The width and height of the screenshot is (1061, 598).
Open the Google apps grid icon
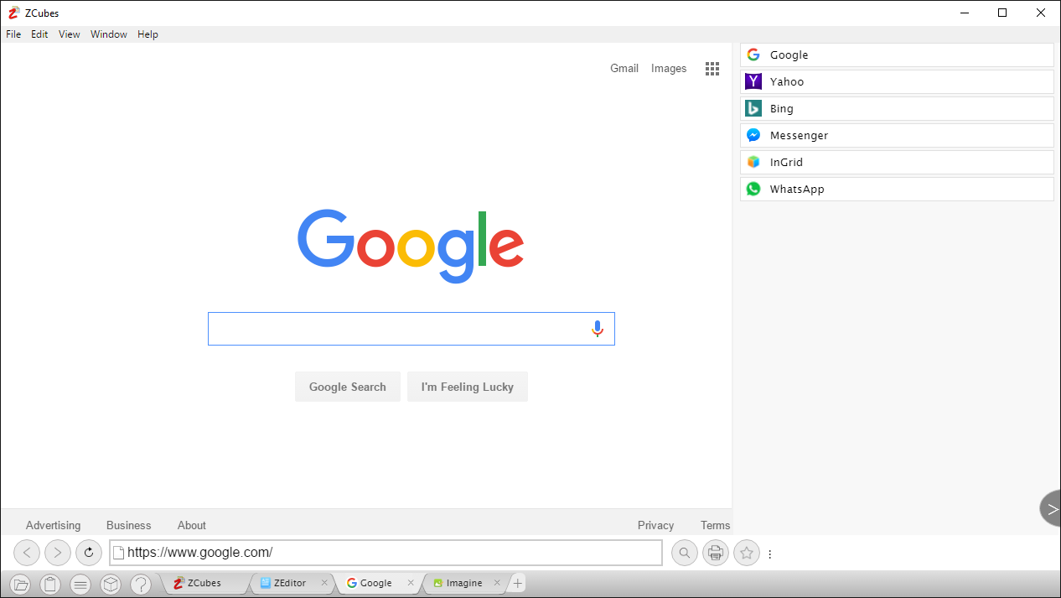pyautogui.click(x=712, y=69)
